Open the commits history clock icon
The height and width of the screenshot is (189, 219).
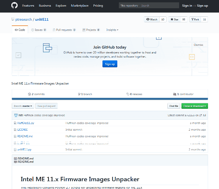tap(29, 94)
